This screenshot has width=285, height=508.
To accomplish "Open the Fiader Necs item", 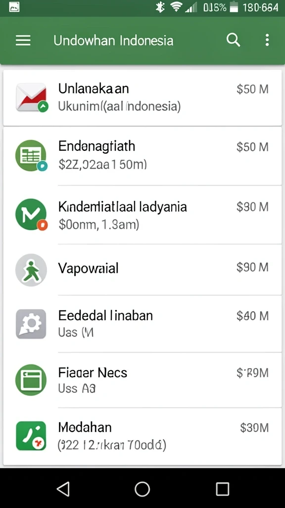I will [142, 380].
